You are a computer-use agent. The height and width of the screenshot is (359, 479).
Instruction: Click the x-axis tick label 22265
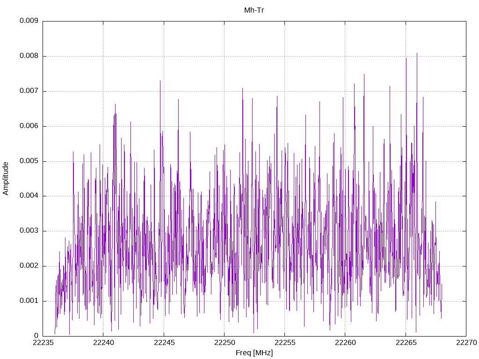(406, 343)
